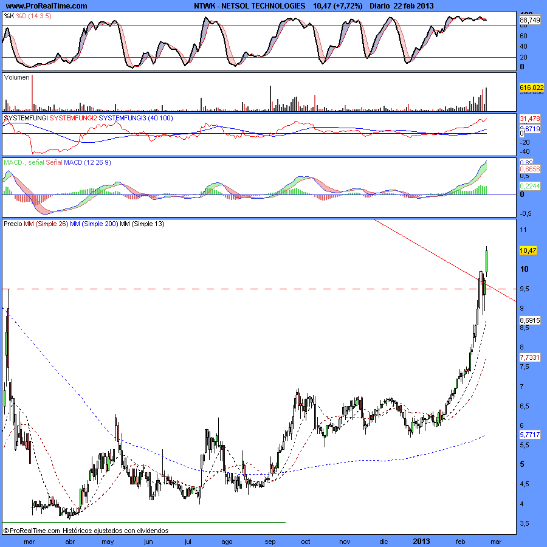This screenshot has height=547, width=547.
Task: Click the 616.022 volume value tag
Action: 532,88
